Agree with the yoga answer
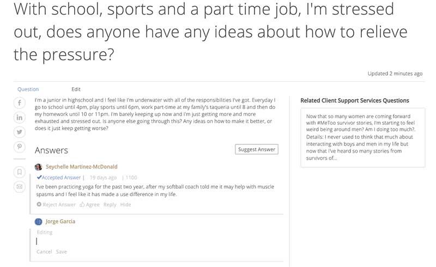 pyautogui.click(x=89, y=204)
